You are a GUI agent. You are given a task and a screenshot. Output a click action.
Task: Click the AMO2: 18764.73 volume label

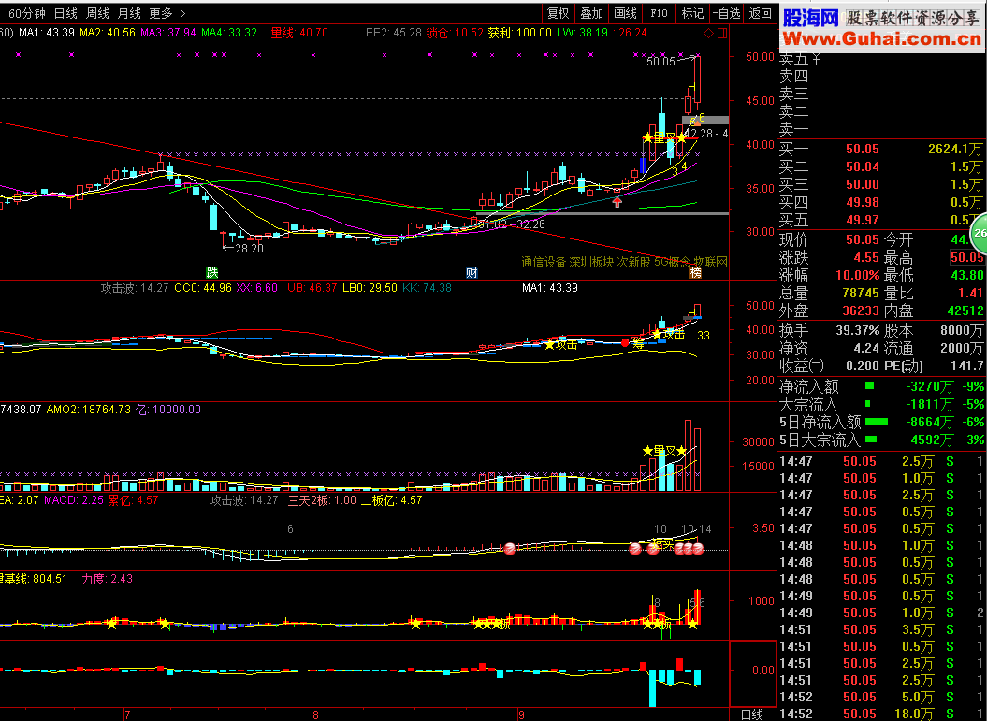[x=89, y=410]
